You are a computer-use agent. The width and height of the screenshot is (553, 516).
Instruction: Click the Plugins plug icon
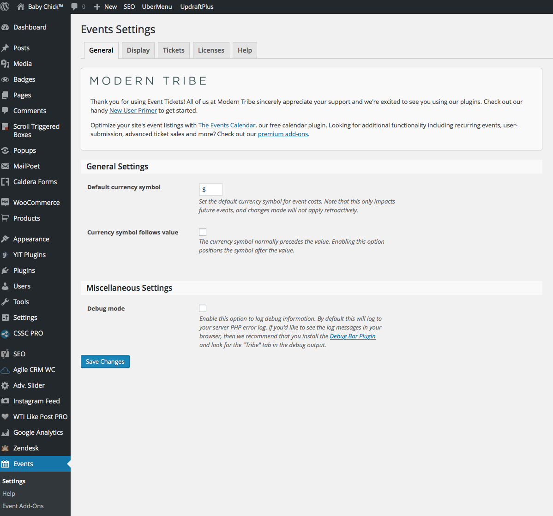point(5,270)
